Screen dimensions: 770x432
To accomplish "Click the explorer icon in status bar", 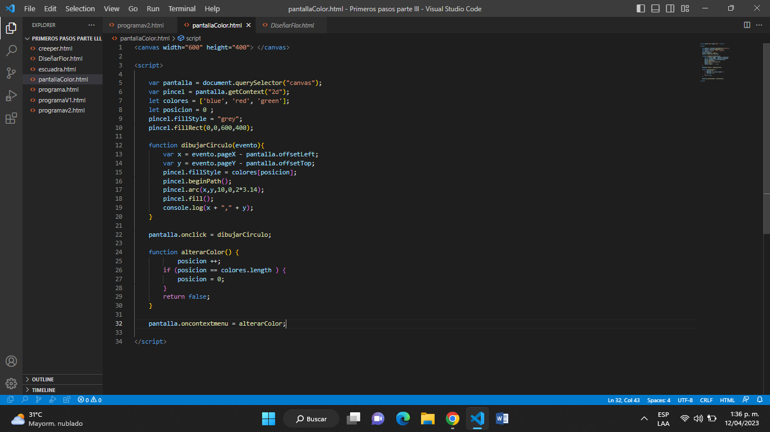I will [10, 400].
